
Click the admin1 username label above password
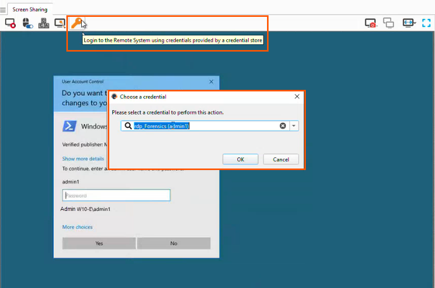tap(70, 182)
